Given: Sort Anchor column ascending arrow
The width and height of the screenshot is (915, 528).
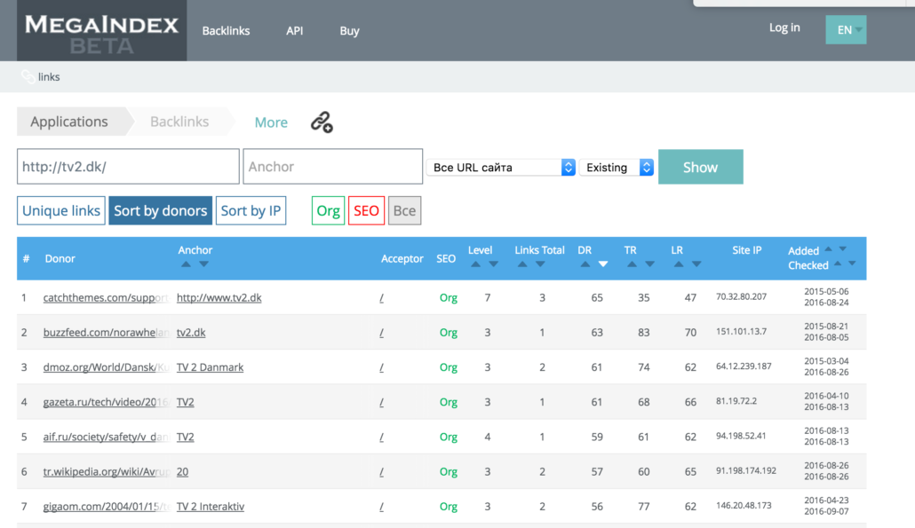Looking at the screenshot, I should click(x=187, y=264).
